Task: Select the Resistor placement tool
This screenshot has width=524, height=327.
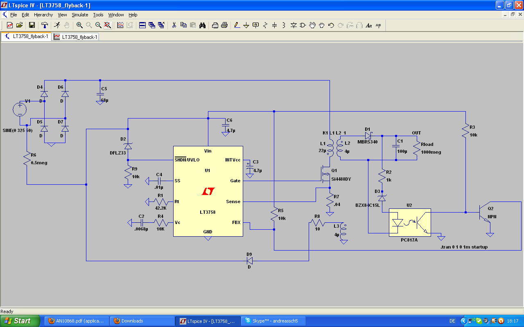Action: click(x=265, y=25)
